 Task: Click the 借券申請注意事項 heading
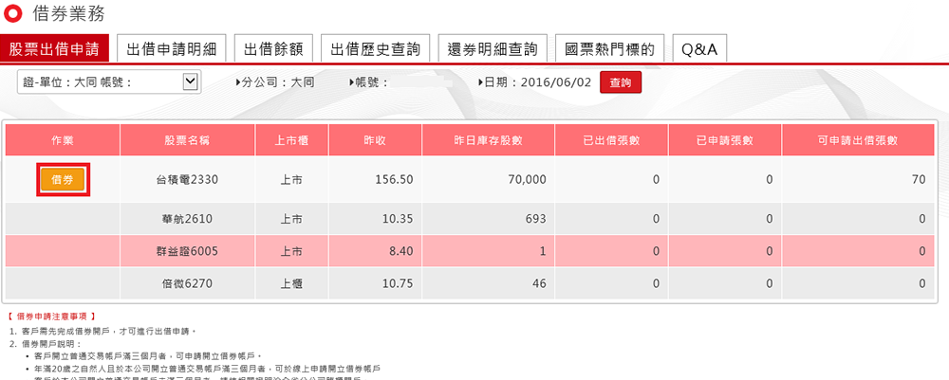[x=52, y=316]
